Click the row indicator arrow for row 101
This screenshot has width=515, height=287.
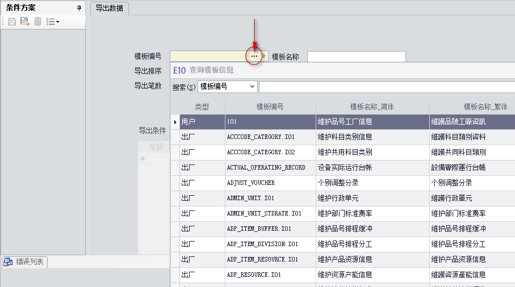175,122
